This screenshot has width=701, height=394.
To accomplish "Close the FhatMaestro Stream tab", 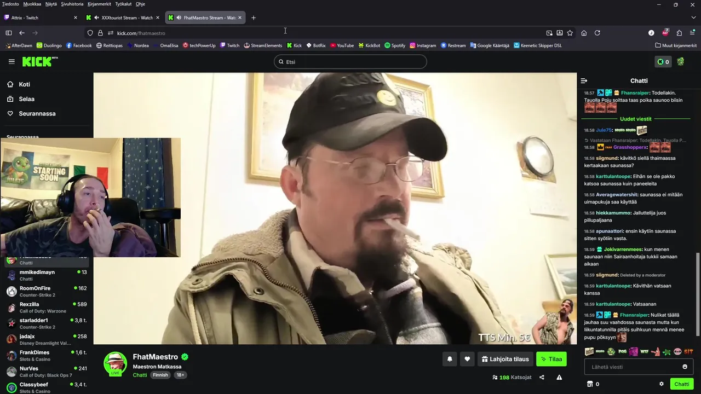I will 240,18.
